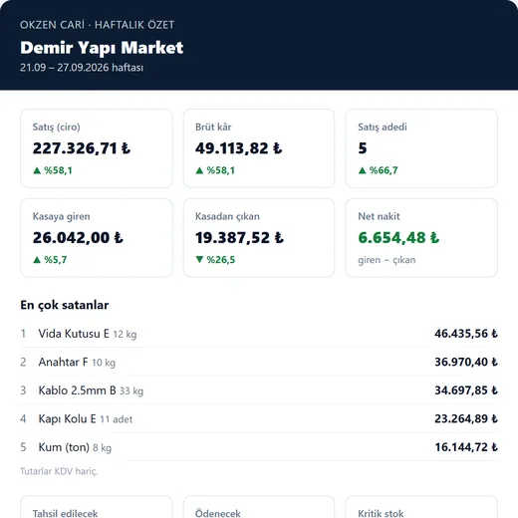Open the Tahsil edilecek card
The width and height of the screenshot is (518, 518).
97,507
